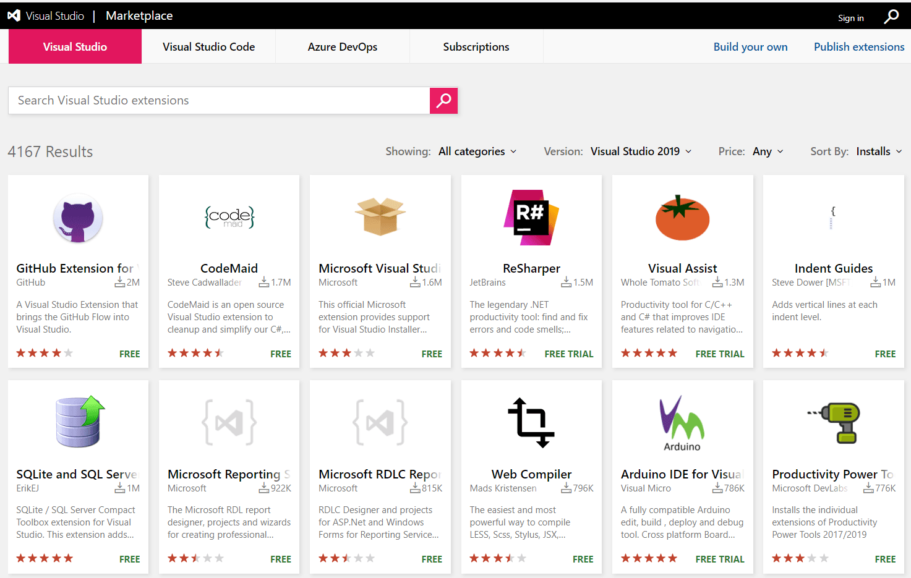This screenshot has height=578, width=911.
Task: Open the Indent Guides title link
Action: [834, 268]
